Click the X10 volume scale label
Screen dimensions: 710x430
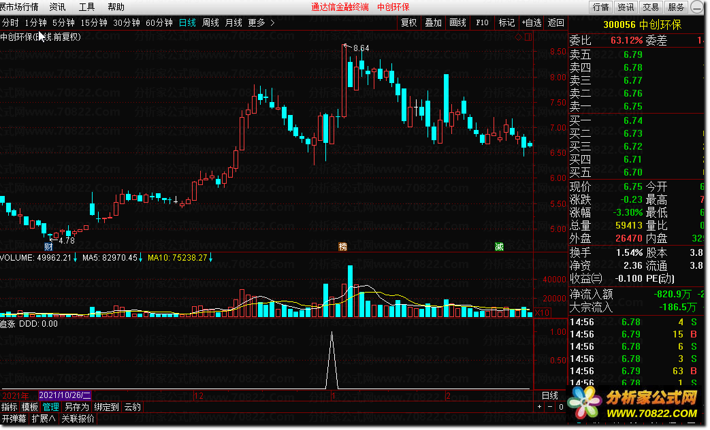pyautogui.click(x=543, y=313)
